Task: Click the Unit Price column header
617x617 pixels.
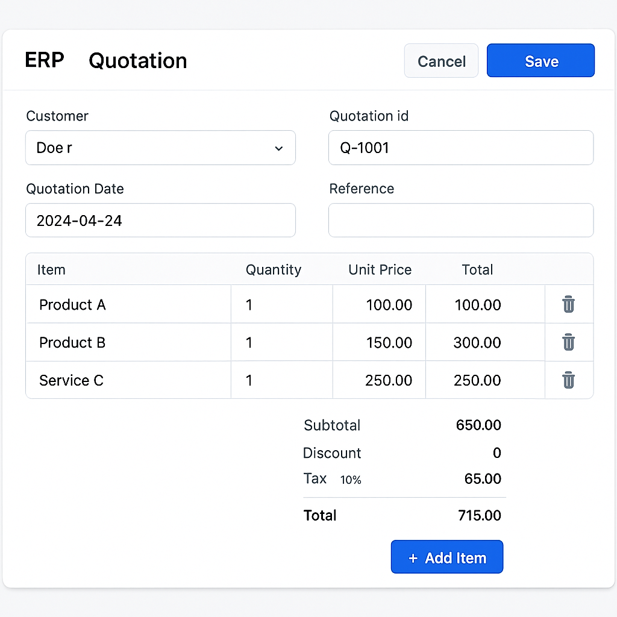Action: (x=380, y=270)
